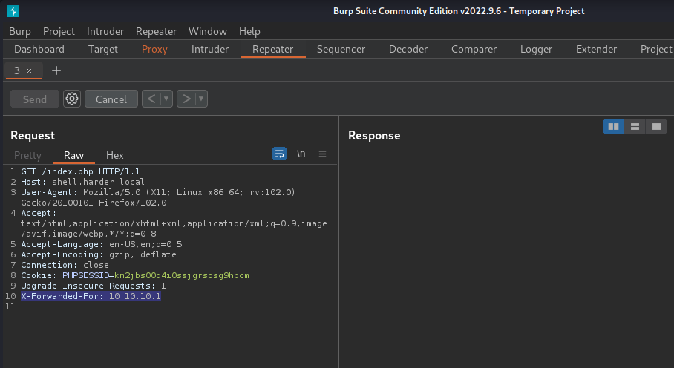Go forward to next request arrow

pyautogui.click(x=186, y=99)
